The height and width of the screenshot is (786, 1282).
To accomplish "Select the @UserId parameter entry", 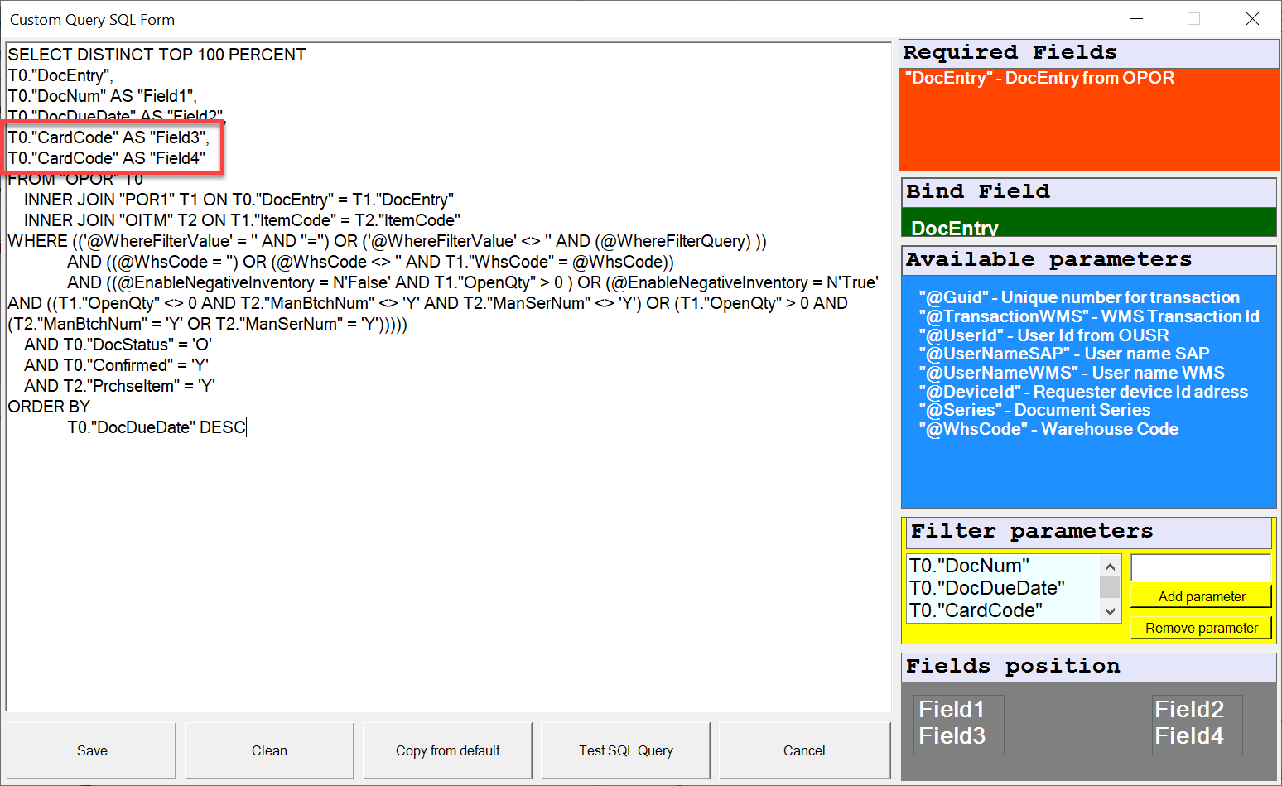I will [1043, 335].
